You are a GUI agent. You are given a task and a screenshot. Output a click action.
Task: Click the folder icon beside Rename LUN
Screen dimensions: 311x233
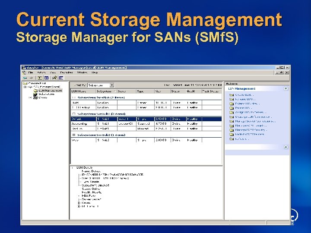point(232,99)
